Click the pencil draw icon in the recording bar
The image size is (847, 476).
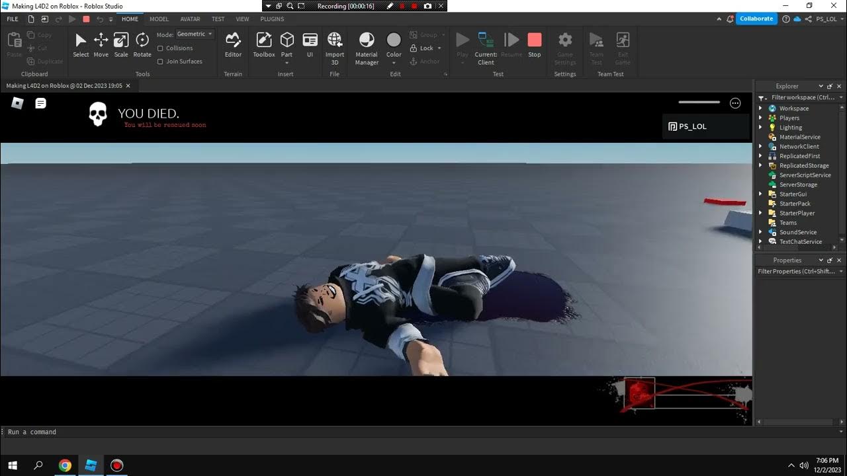point(390,6)
